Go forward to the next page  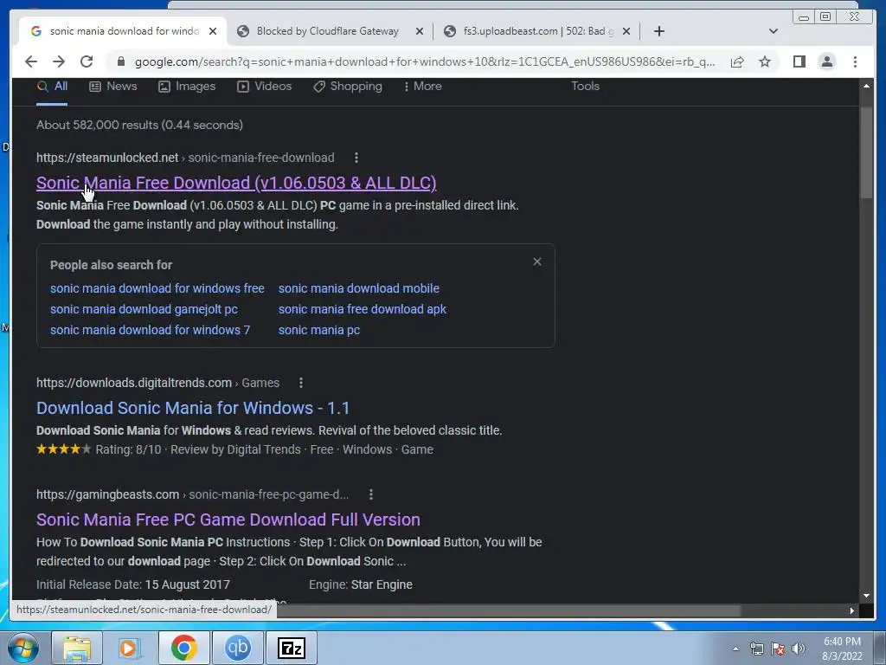click(x=59, y=61)
